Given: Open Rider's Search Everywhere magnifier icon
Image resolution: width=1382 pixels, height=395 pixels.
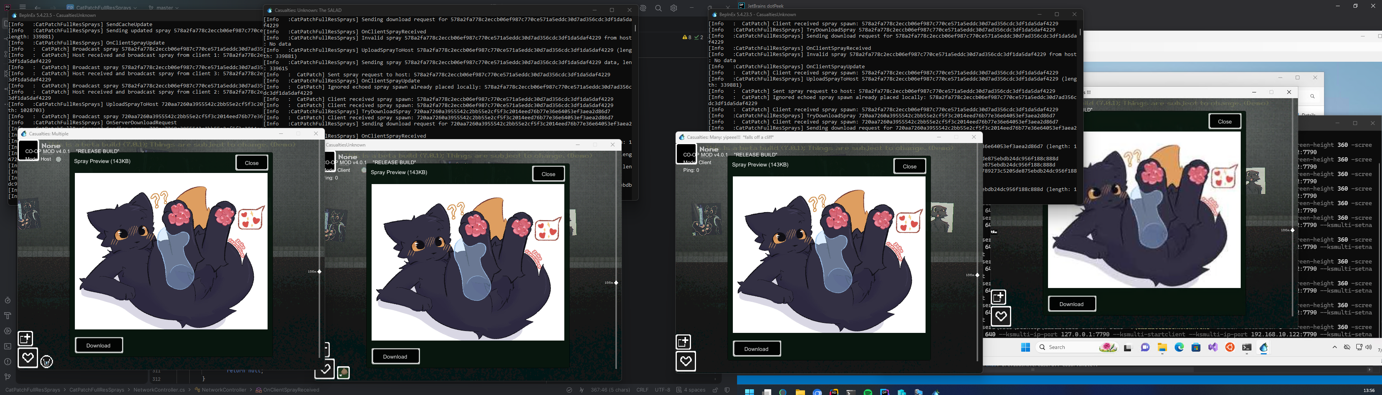Looking at the screenshot, I should (658, 8).
